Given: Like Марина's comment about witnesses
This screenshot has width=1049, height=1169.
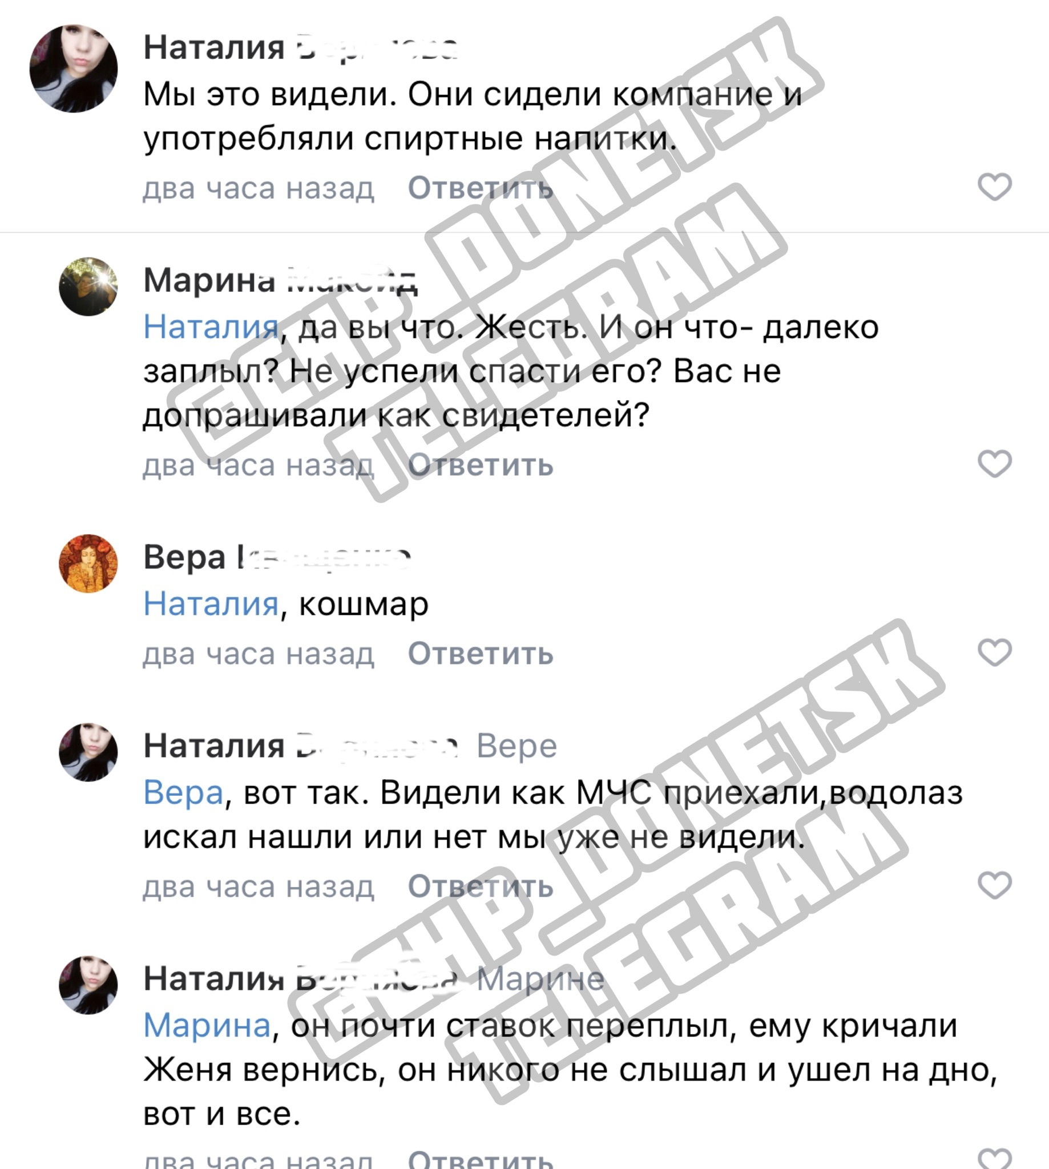Looking at the screenshot, I should click(994, 463).
